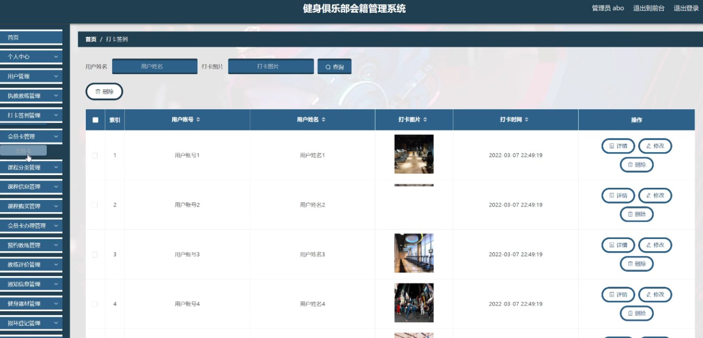Image resolution: width=703 pixels, height=338 pixels.
Task: Collapse the 打卡签到管理 sidebar chevron
Action: pyautogui.click(x=56, y=115)
